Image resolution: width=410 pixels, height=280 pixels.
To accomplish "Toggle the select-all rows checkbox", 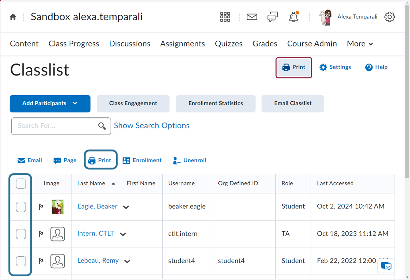I will tap(21, 183).
